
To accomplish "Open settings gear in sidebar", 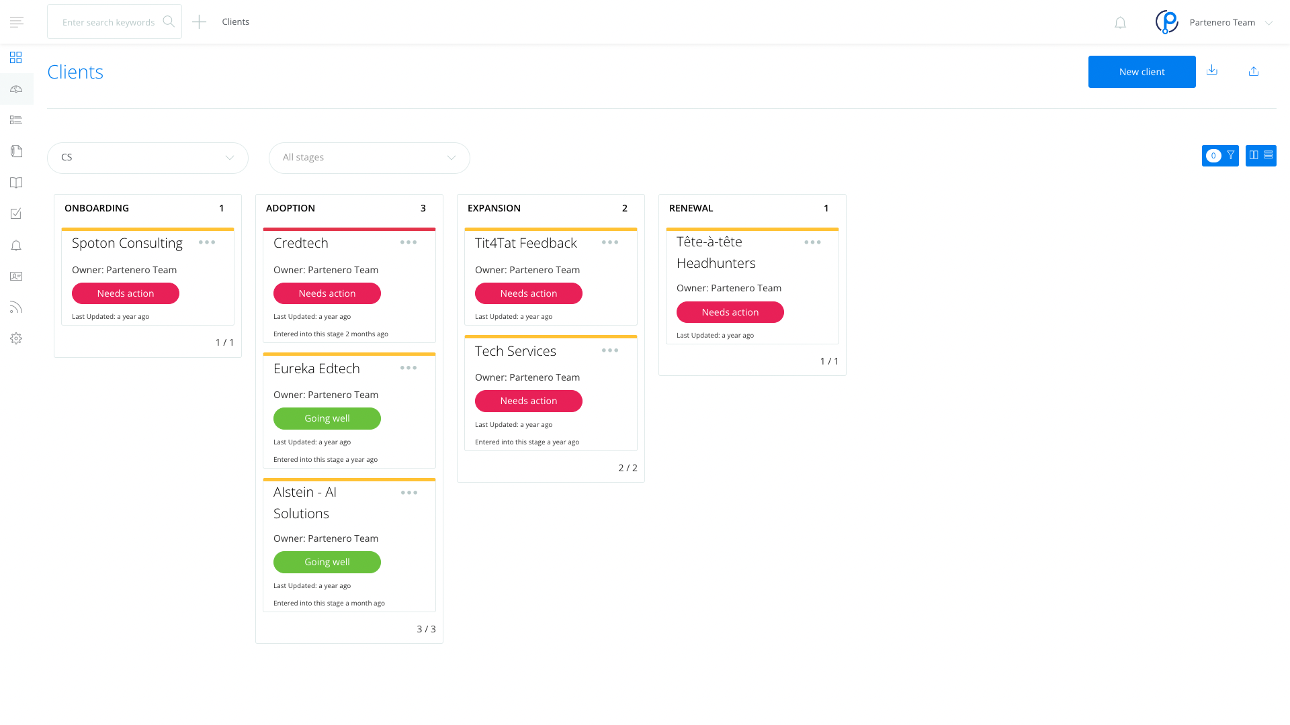I will pyautogui.click(x=16, y=339).
